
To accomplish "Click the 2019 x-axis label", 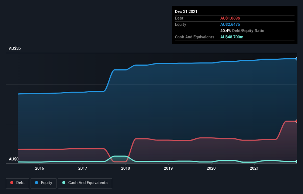I will [x=168, y=168].
